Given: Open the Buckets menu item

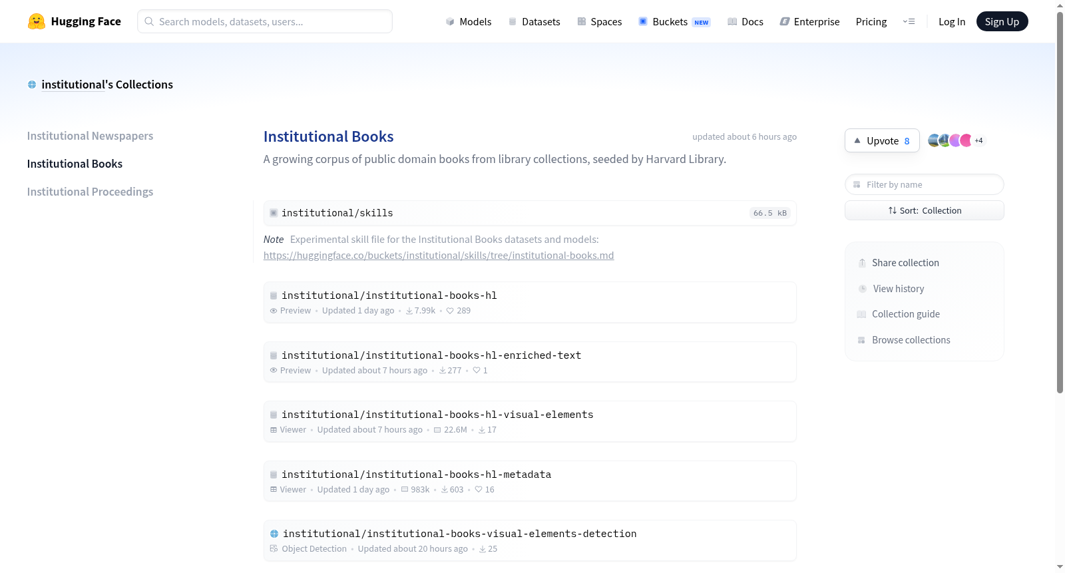Looking at the screenshot, I should point(674,21).
